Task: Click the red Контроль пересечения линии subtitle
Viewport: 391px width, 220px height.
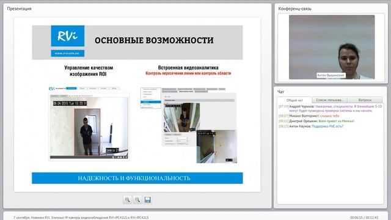Action: click(x=188, y=73)
